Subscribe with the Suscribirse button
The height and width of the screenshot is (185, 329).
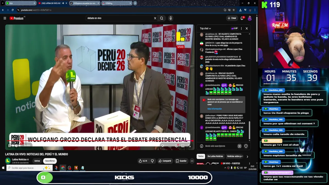[50, 161]
